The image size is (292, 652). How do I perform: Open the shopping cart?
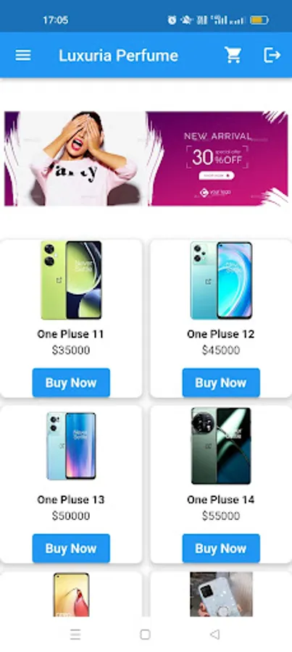click(x=233, y=55)
